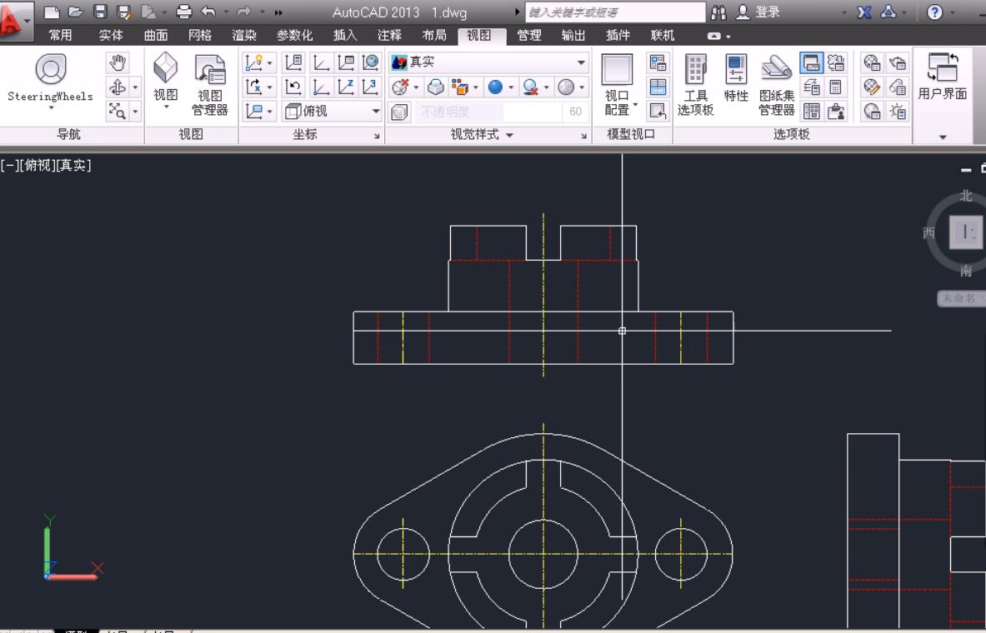Click the Save icon in quick access toolbar
This screenshot has width=986, height=633.
(100, 12)
